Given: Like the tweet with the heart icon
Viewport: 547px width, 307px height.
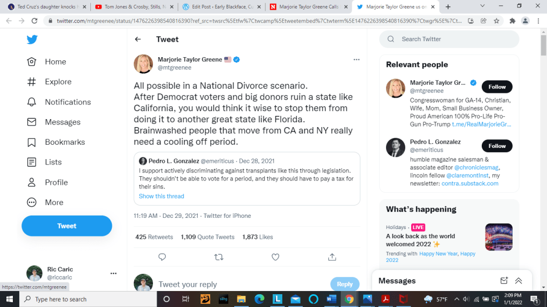Looking at the screenshot, I should (275, 257).
